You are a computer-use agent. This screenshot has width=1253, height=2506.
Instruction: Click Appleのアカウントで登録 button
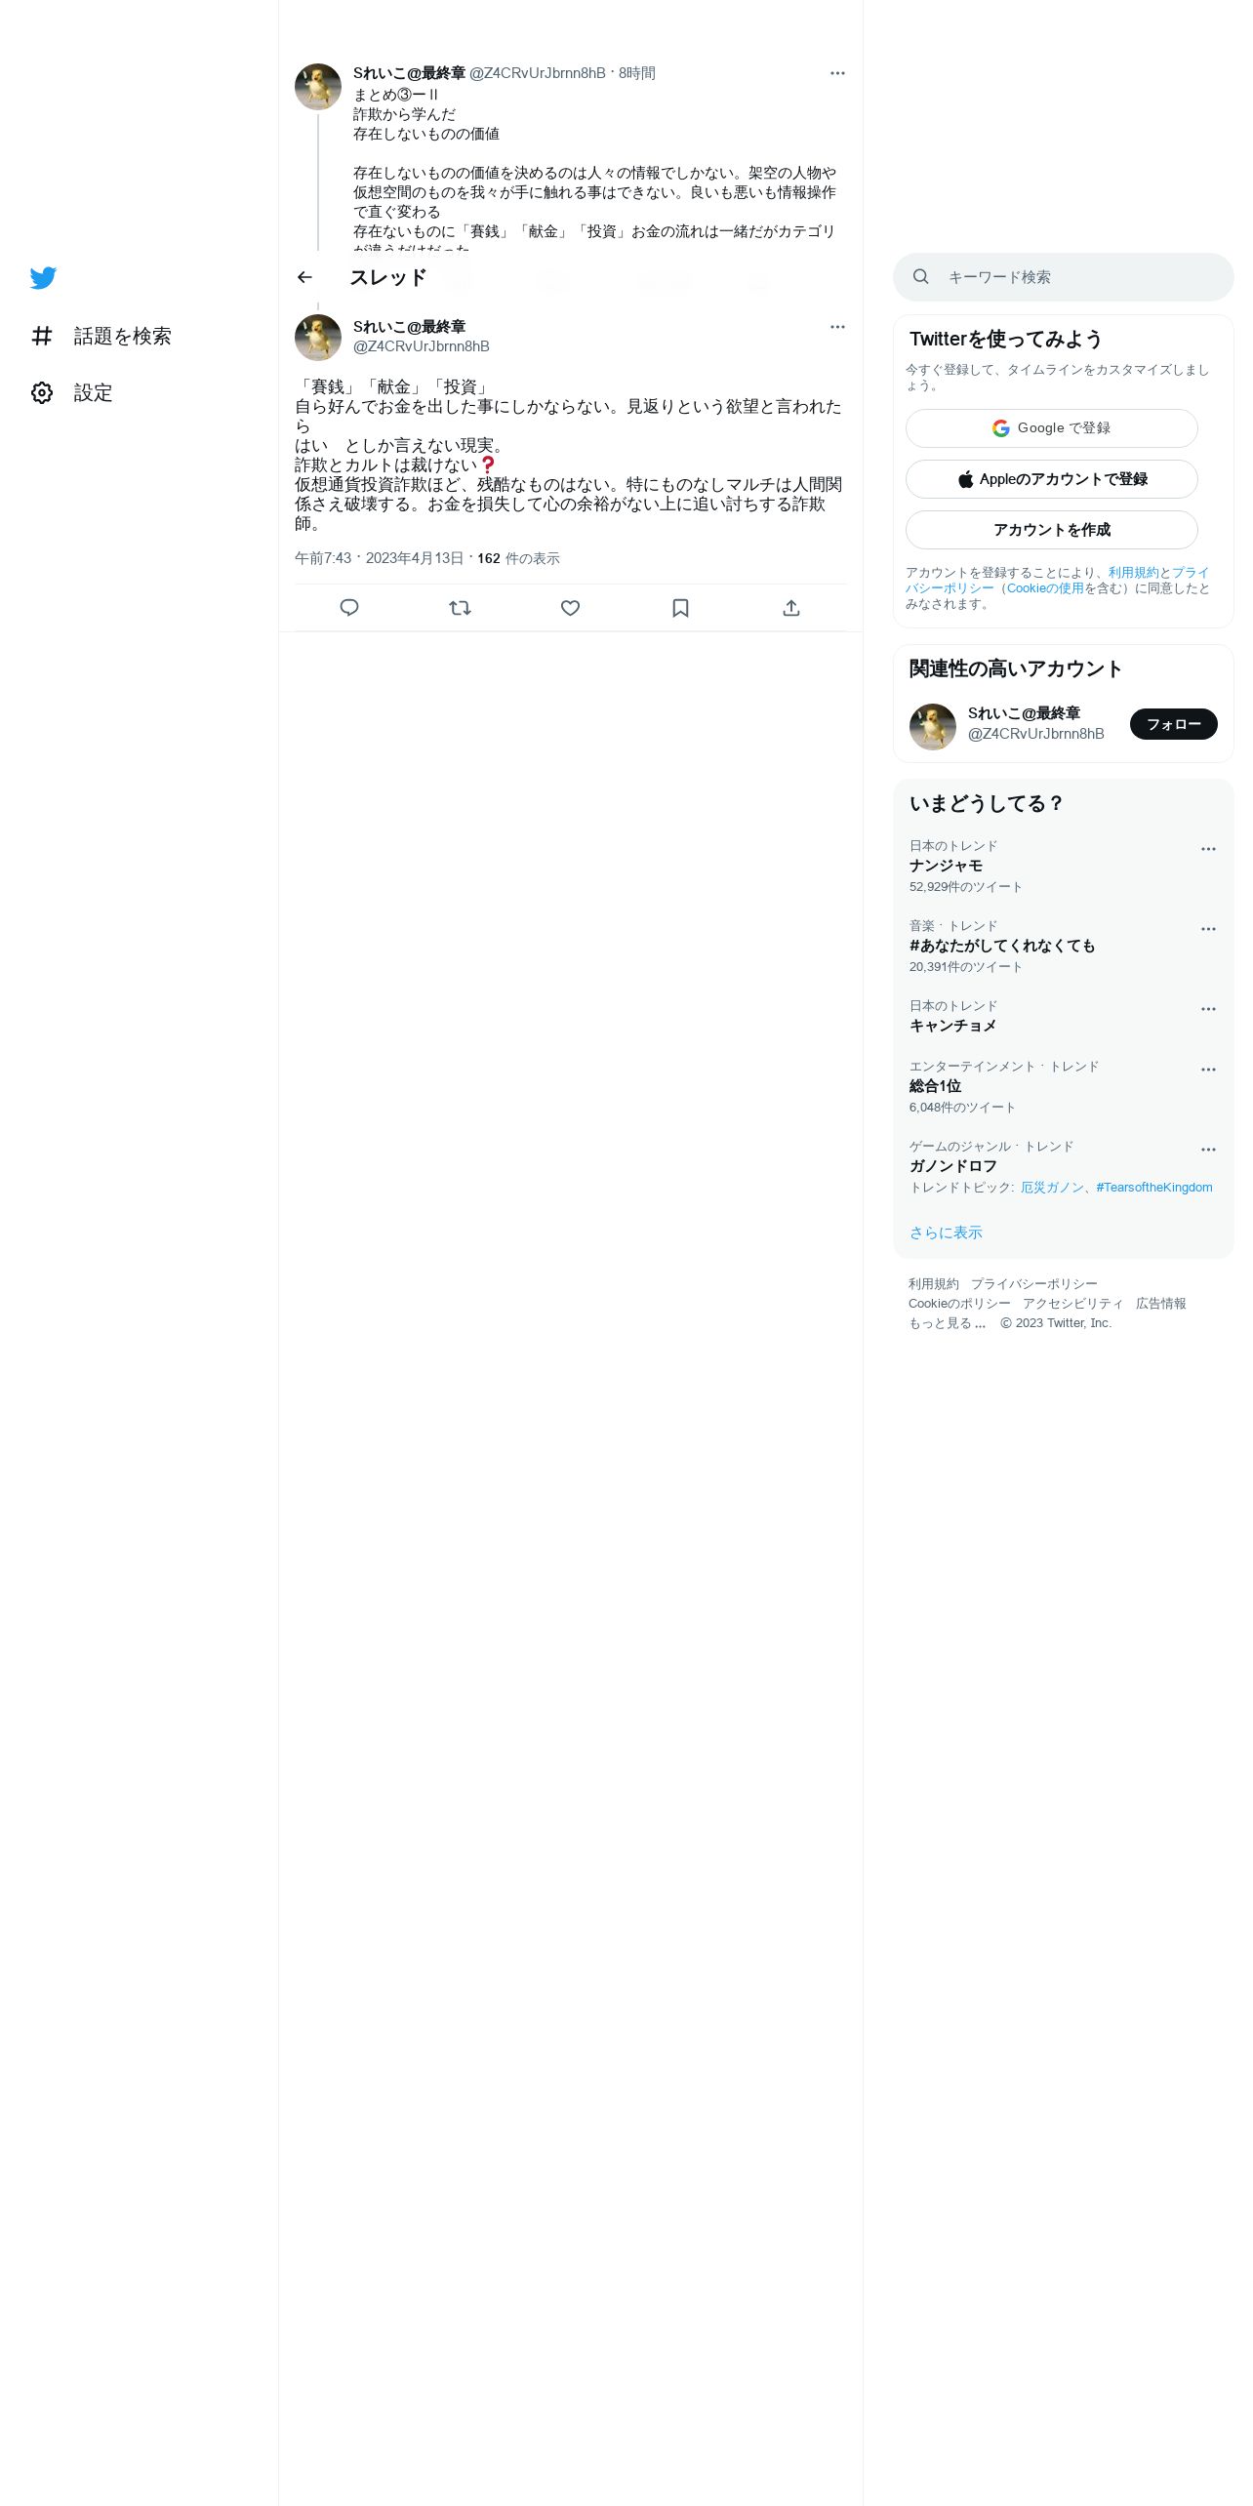point(1052,479)
